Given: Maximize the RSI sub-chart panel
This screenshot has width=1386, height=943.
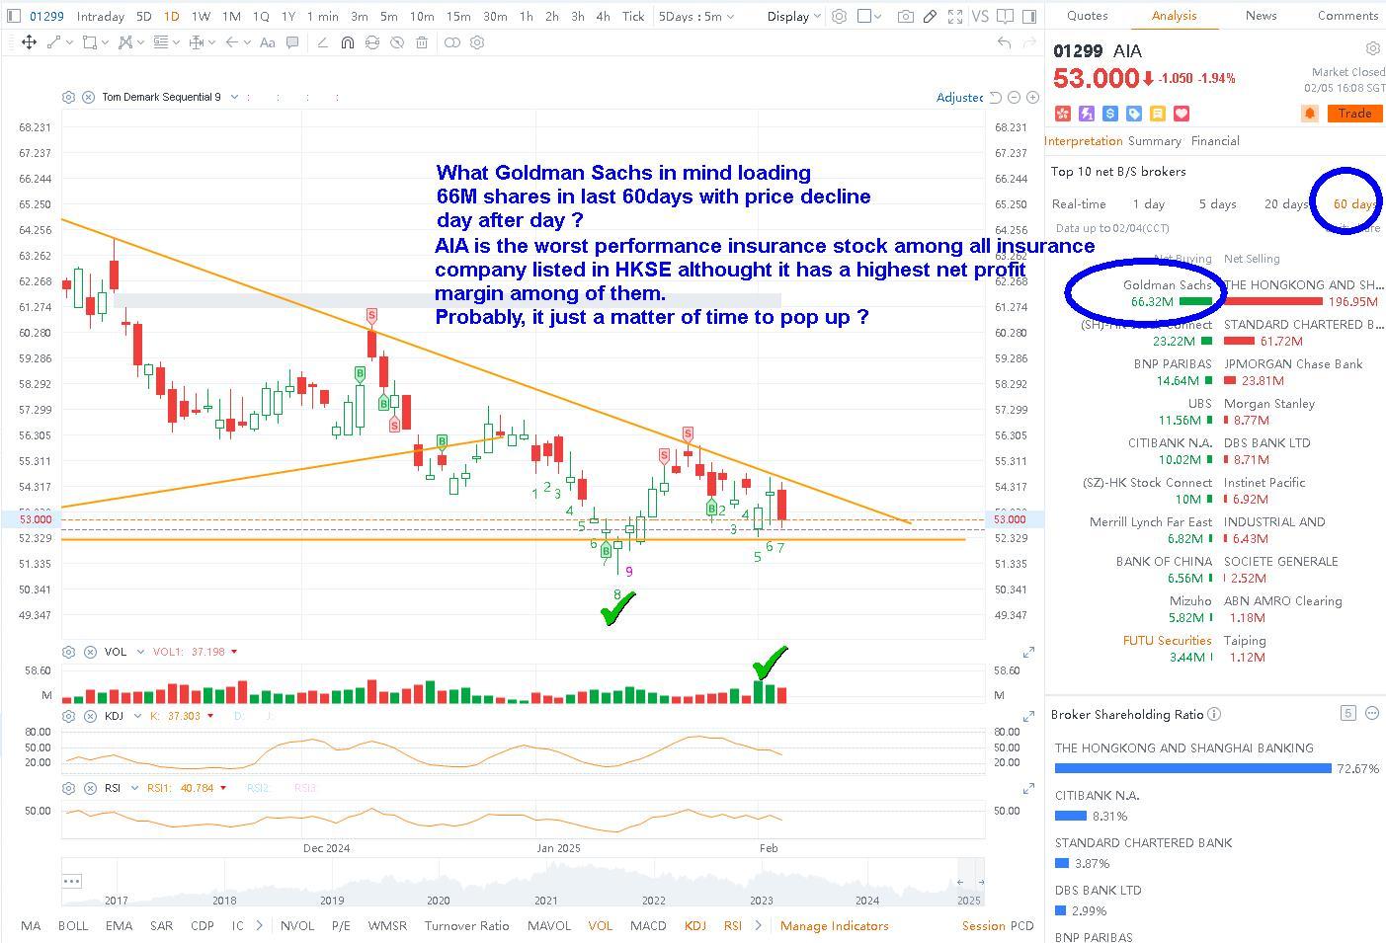Looking at the screenshot, I should (x=1028, y=788).
